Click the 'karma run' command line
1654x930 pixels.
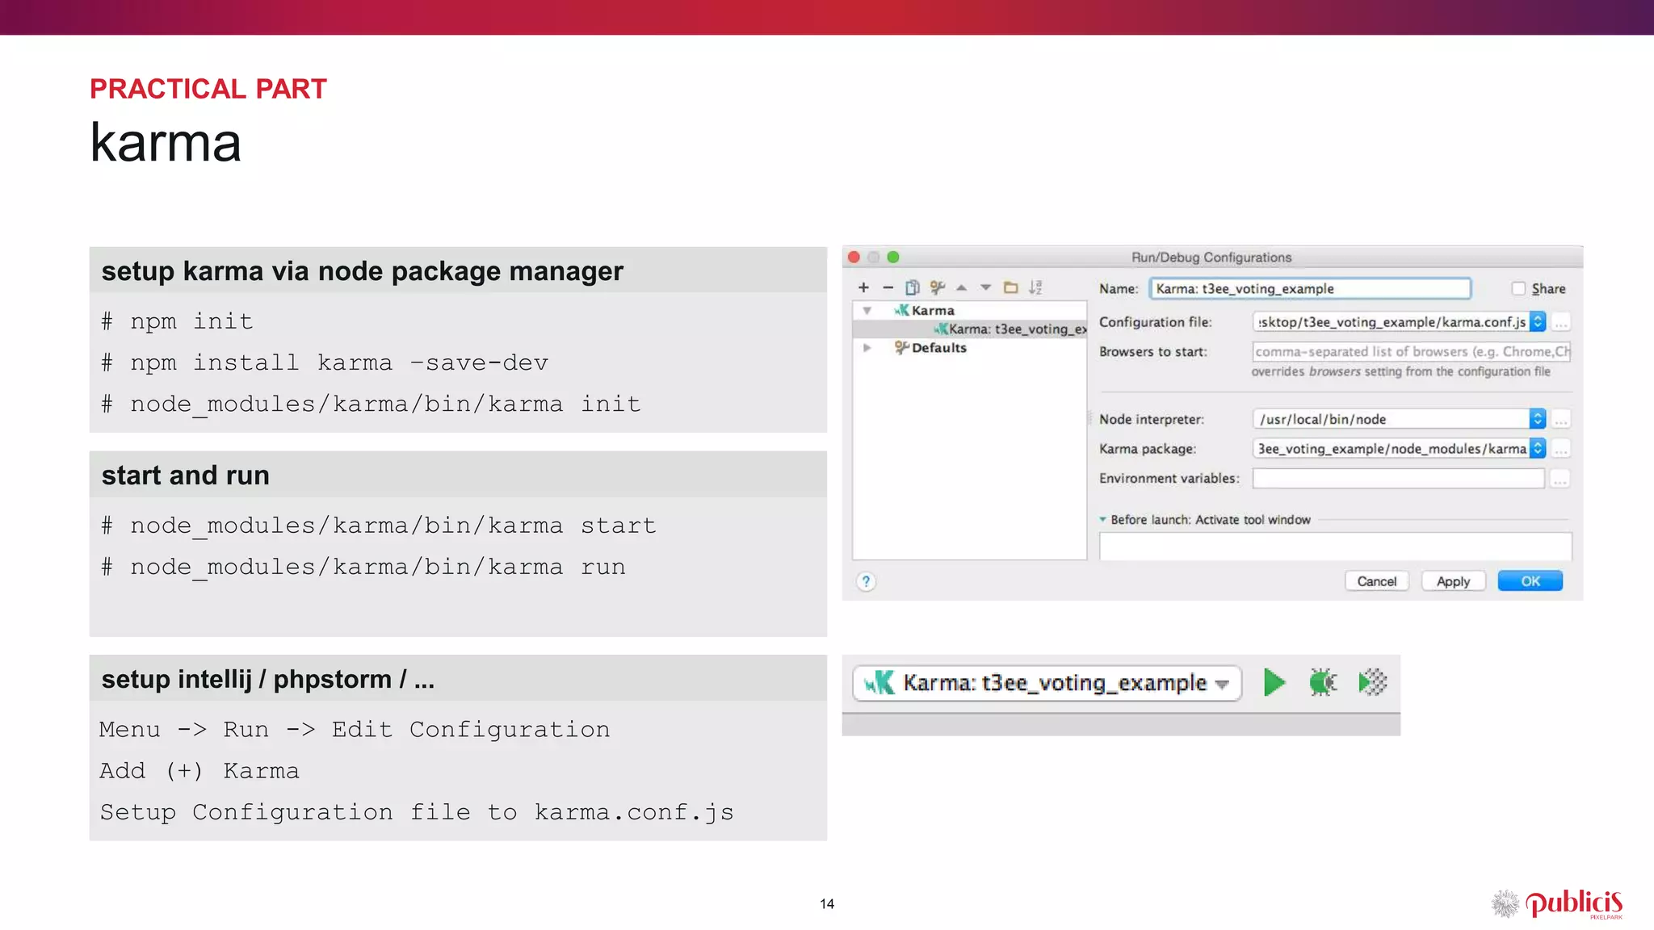[x=363, y=568]
